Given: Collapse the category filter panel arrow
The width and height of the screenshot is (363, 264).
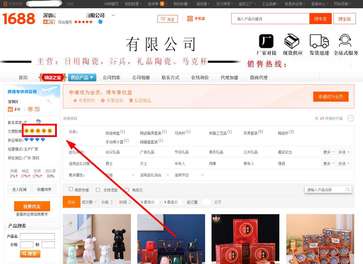Looking at the screenshot, I should tap(350, 118).
